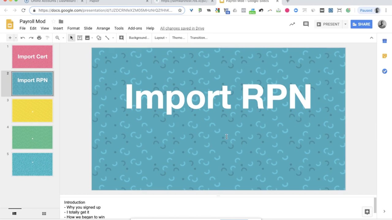Open the Edit menu
Viewport: 392px width, 220px height.
[33, 28]
